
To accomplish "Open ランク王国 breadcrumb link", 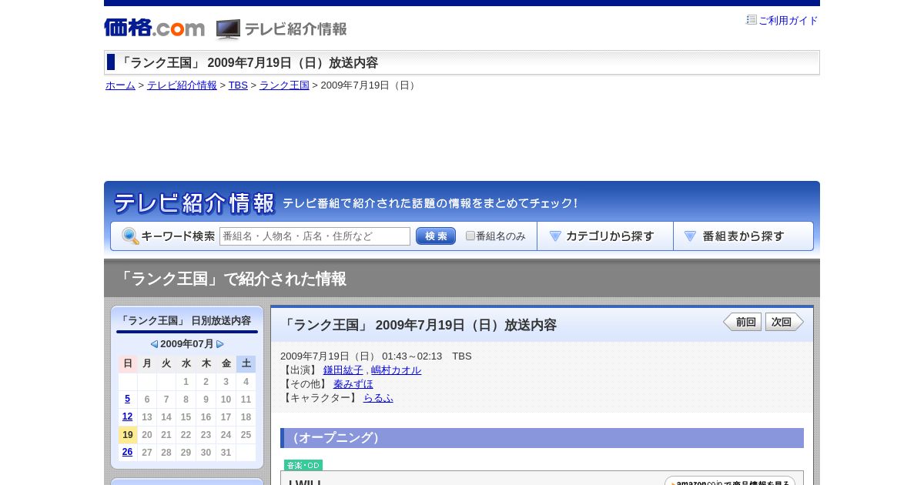I will [x=284, y=85].
